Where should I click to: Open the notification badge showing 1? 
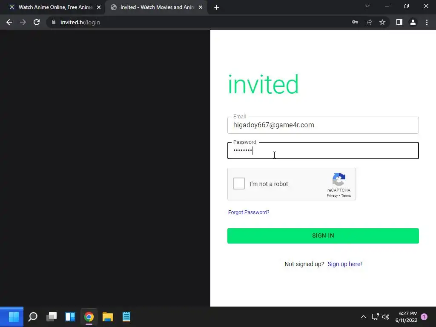424,317
